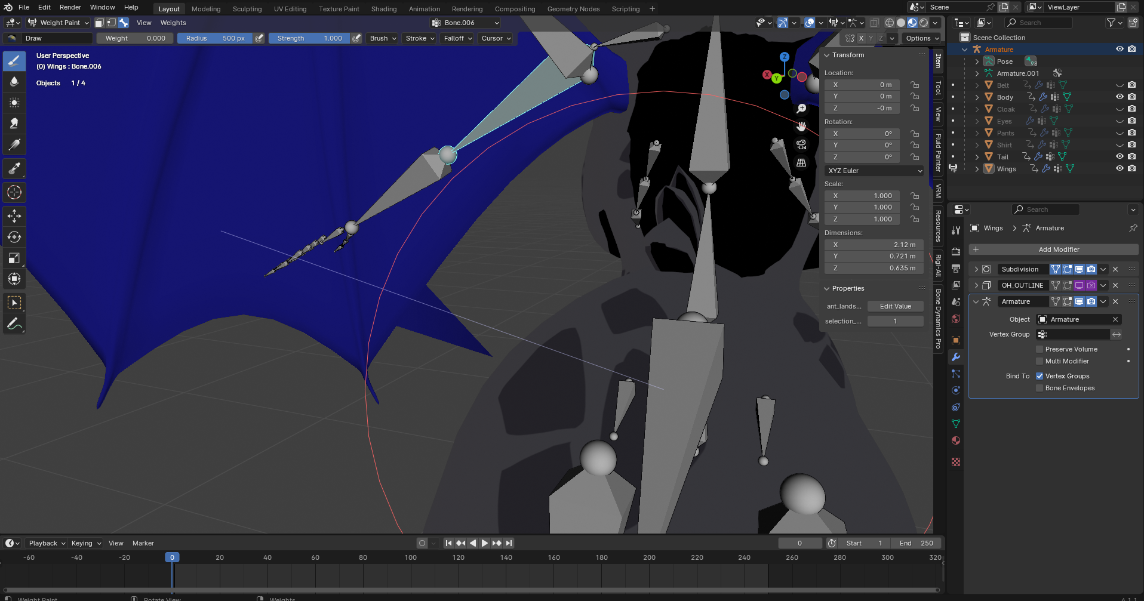Activate the Transform tool
The width and height of the screenshot is (1144, 601).
14,279
